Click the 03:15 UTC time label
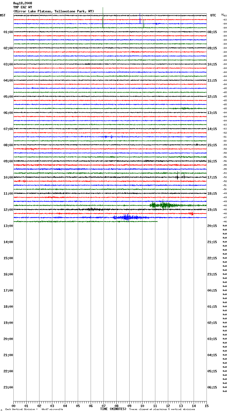The height and width of the screenshot is (413, 228). tap(212, 339)
